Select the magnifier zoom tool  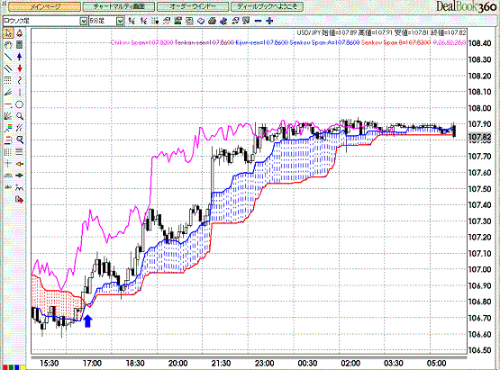pyautogui.click(x=20, y=116)
